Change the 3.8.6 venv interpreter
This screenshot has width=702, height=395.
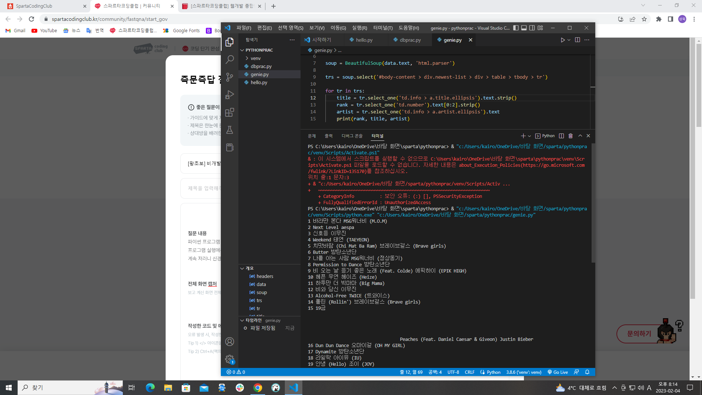(524, 372)
